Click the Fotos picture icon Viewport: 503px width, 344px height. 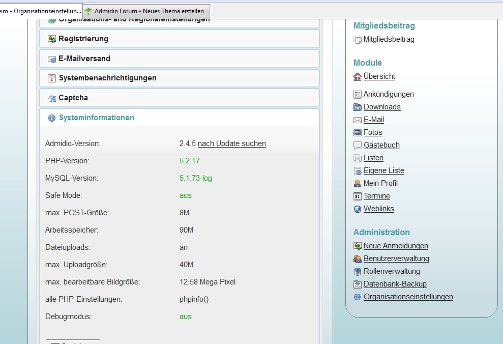click(358, 133)
